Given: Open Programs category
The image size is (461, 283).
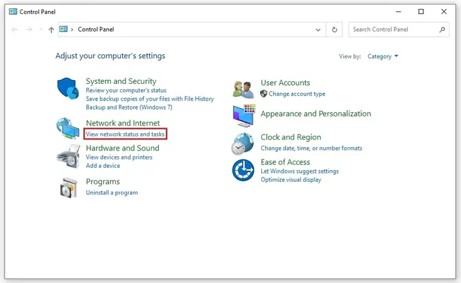Looking at the screenshot, I should pyautogui.click(x=102, y=182).
